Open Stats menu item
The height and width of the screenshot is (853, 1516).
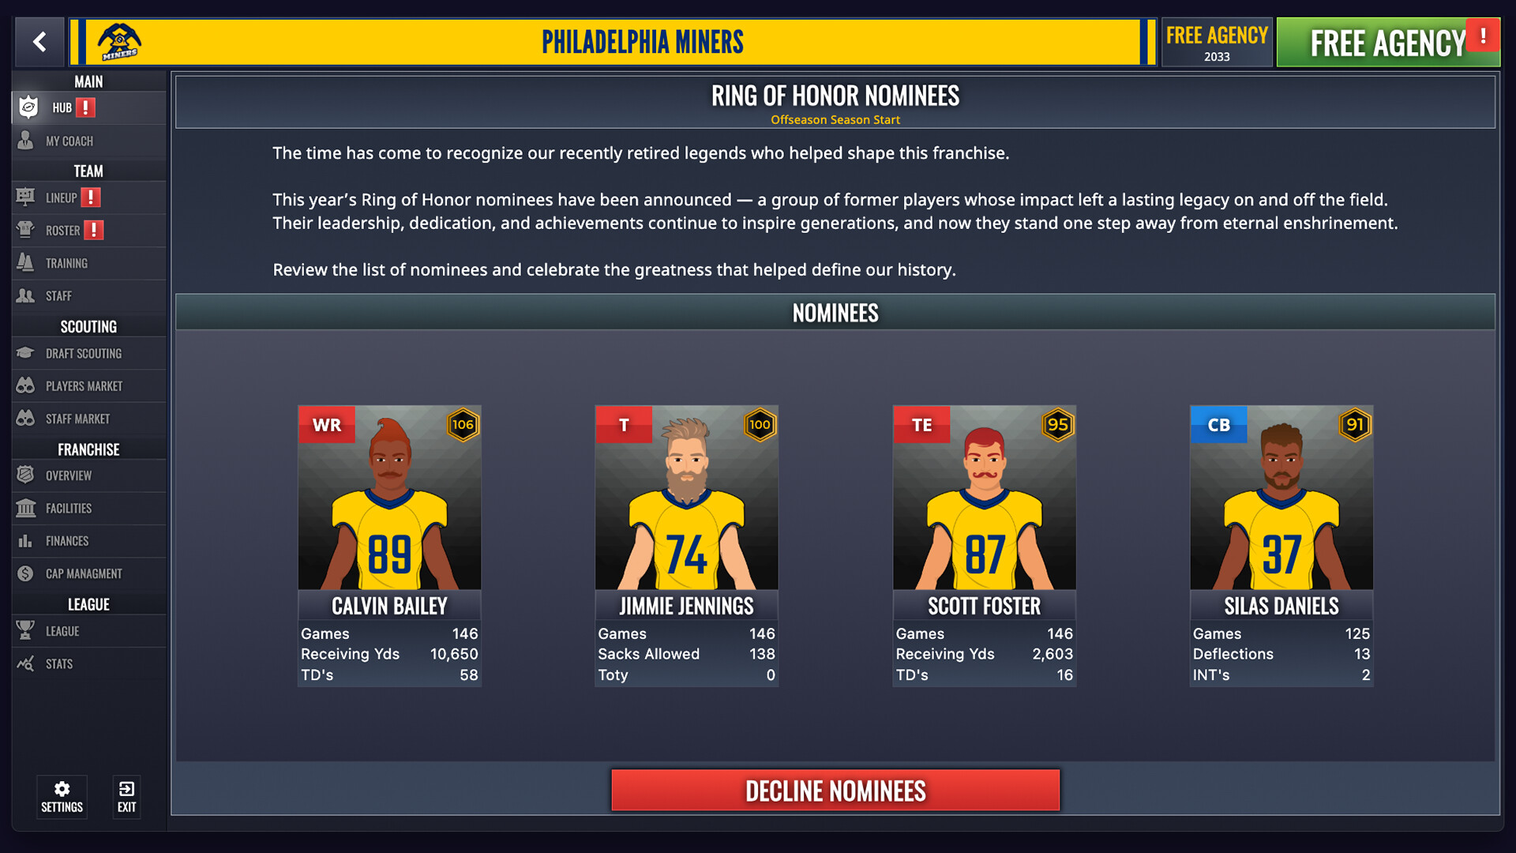[88, 664]
